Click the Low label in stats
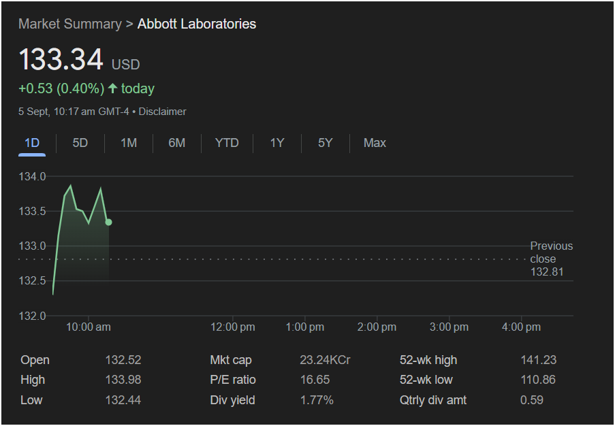 tap(31, 400)
